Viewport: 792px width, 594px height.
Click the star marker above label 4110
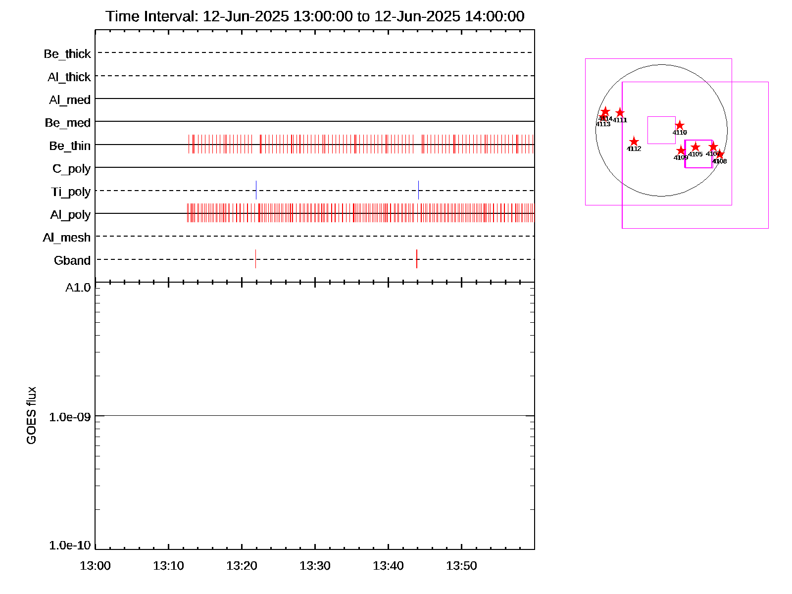click(x=680, y=125)
